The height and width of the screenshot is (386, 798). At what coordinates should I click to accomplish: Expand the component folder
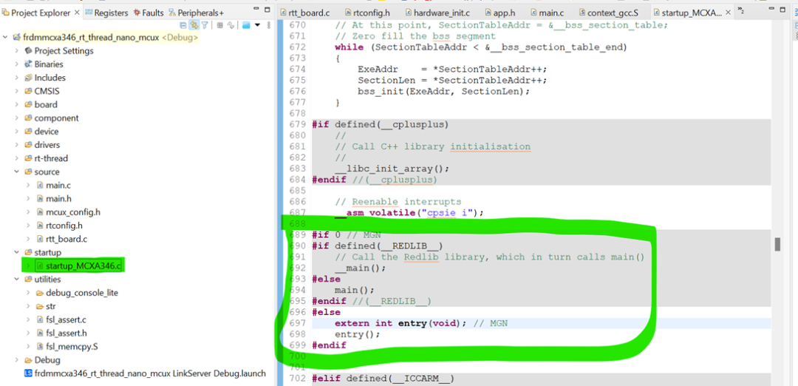pyautogui.click(x=17, y=118)
